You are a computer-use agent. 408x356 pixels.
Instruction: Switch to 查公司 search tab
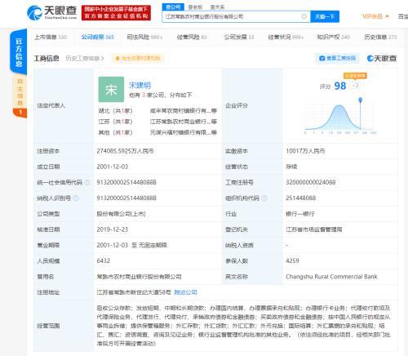point(173,7)
